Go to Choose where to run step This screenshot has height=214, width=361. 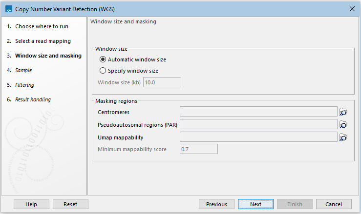click(42, 26)
